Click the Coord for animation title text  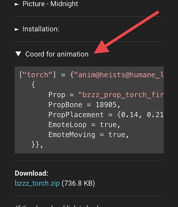pyautogui.click(x=57, y=54)
